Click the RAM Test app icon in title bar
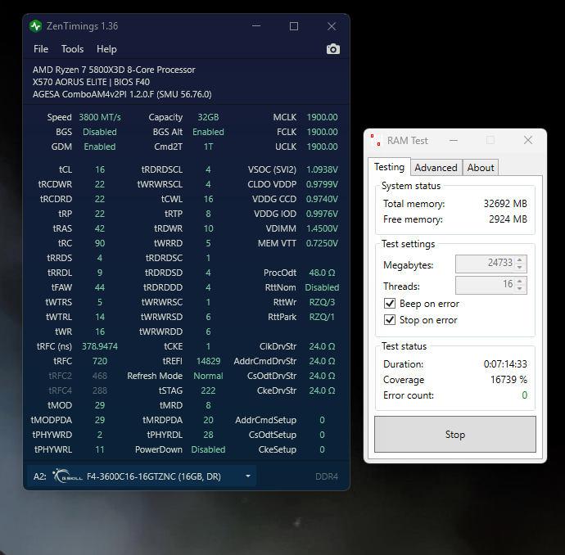565x555 pixels. 376,140
